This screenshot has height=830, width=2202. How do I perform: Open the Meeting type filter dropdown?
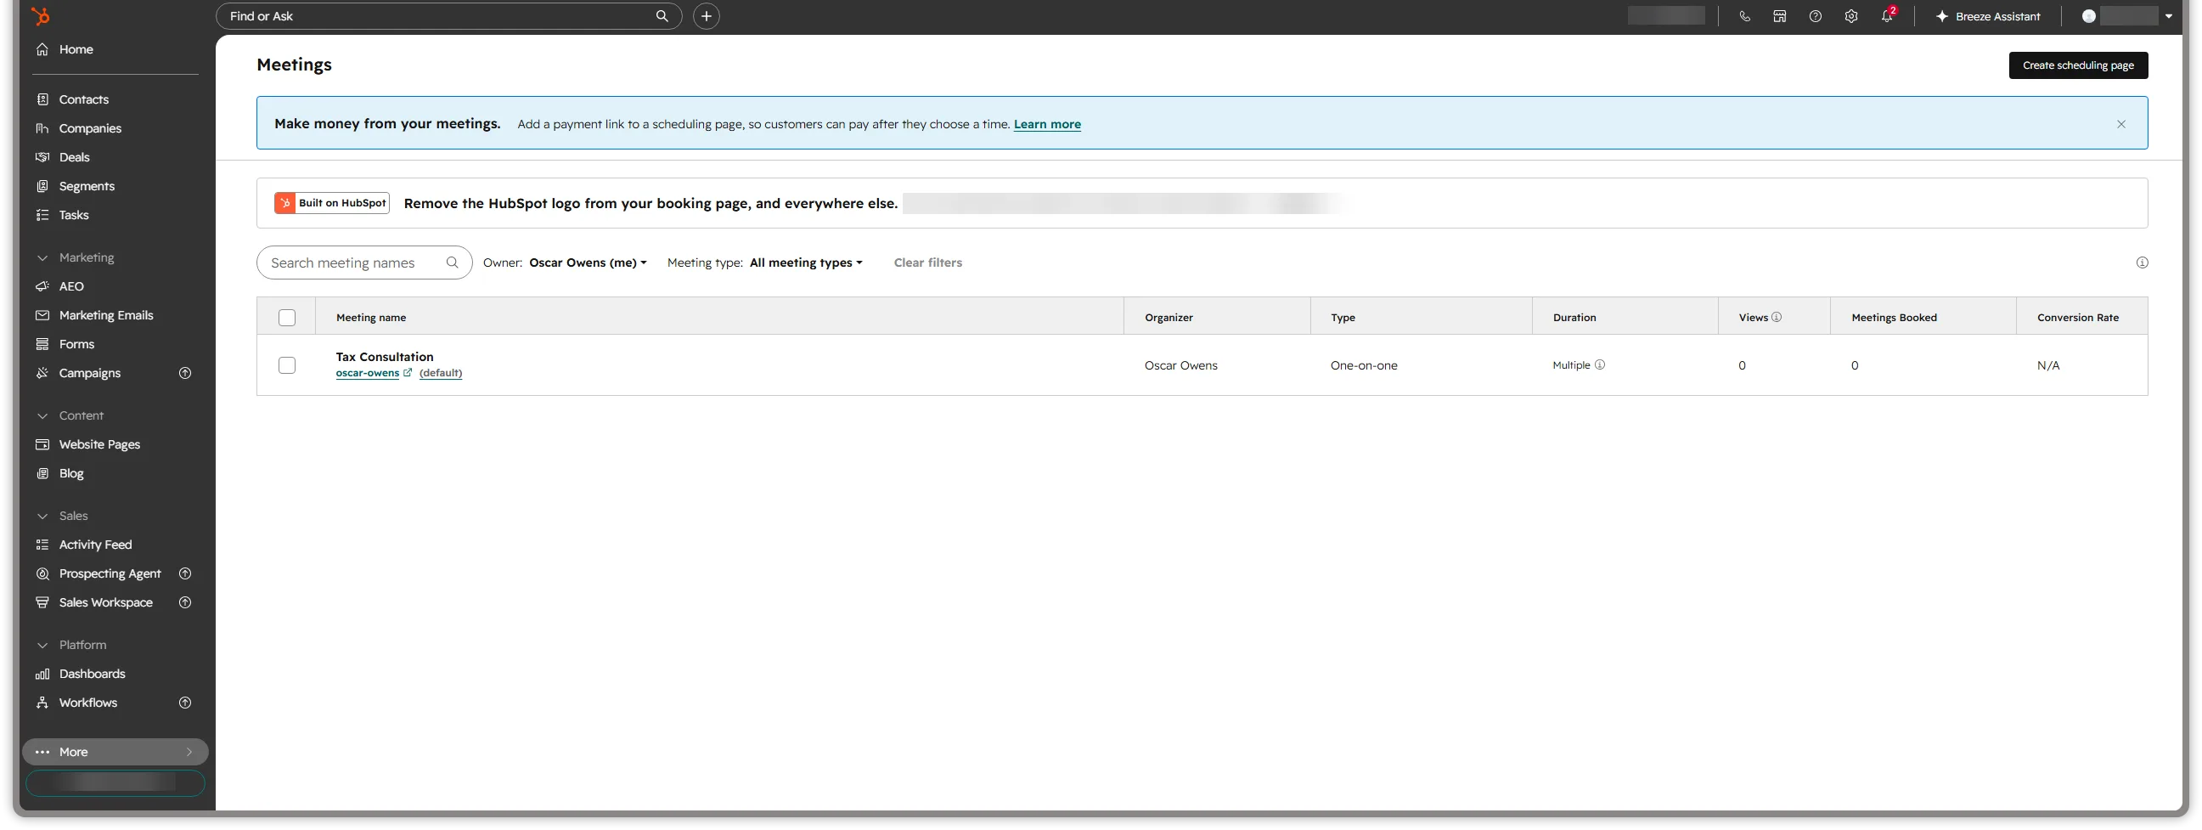tap(806, 263)
